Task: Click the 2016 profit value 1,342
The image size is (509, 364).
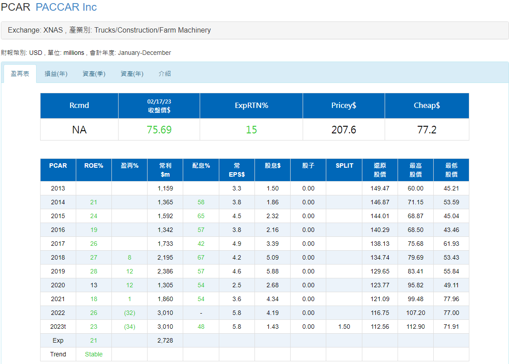Action: click(x=165, y=230)
